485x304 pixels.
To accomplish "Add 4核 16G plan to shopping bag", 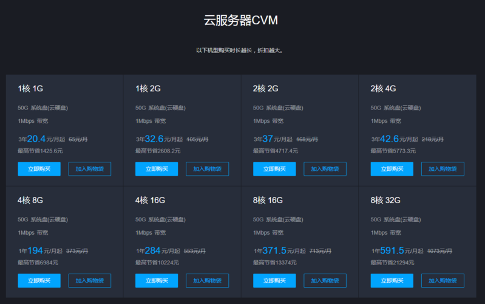I will pos(207,280).
